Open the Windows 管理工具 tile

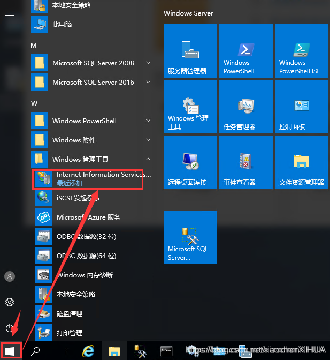point(190,107)
